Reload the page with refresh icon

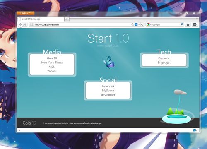pos(142,24)
